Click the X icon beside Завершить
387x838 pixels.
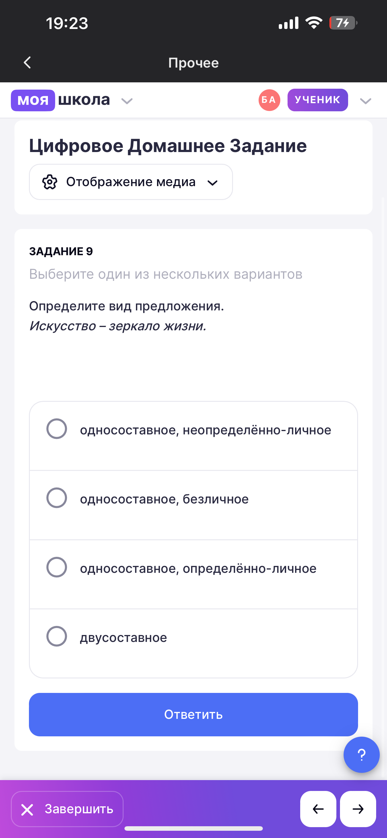pos(27,809)
